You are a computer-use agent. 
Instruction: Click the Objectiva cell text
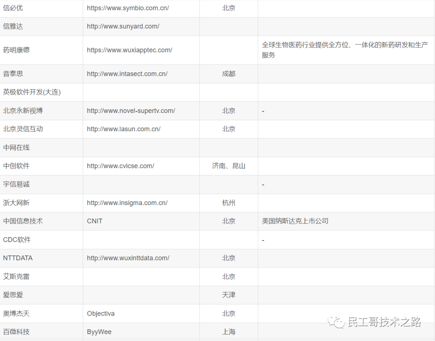tap(101, 314)
